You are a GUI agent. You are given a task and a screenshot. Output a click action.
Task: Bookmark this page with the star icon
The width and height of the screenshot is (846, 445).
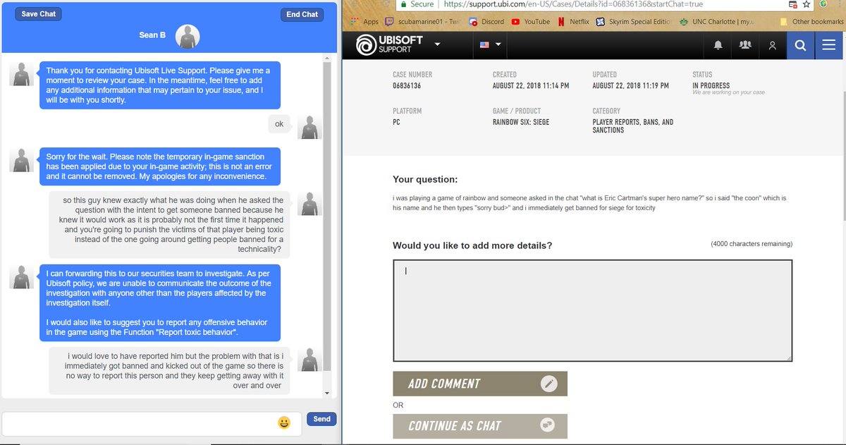[x=807, y=4]
